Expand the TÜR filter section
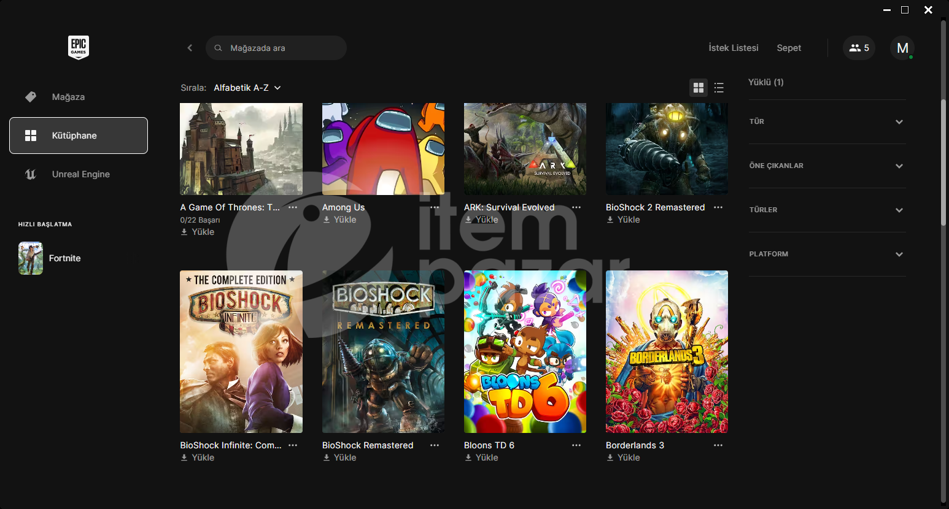Screen dimensions: 949x509 pyautogui.click(x=827, y=121)
